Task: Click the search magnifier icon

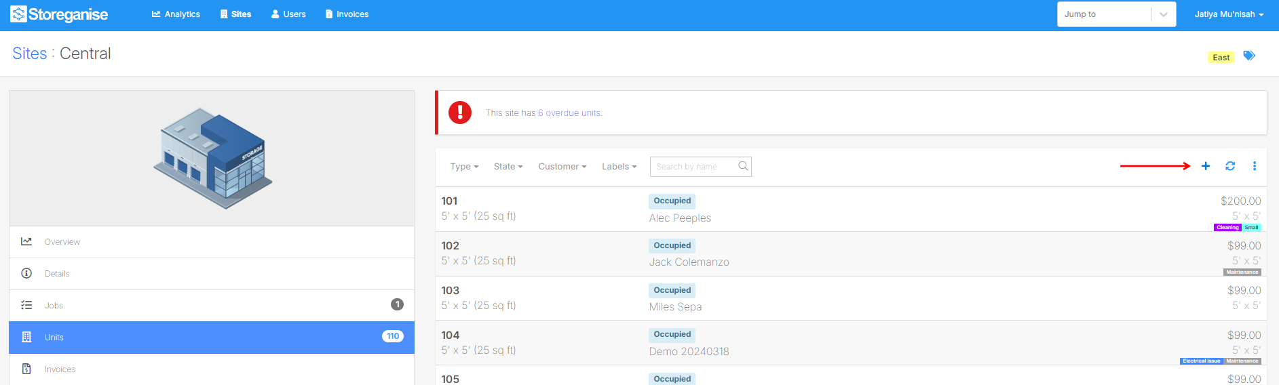Action: (743, 166)
